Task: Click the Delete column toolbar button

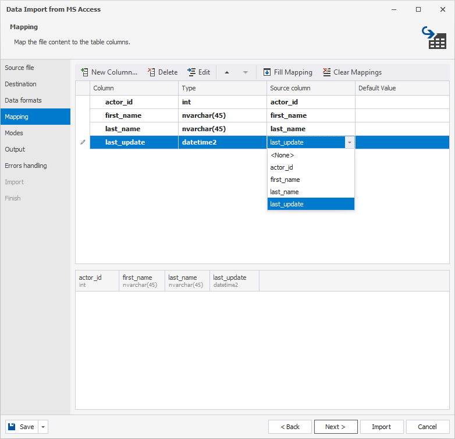Action: tap(163, 72)
